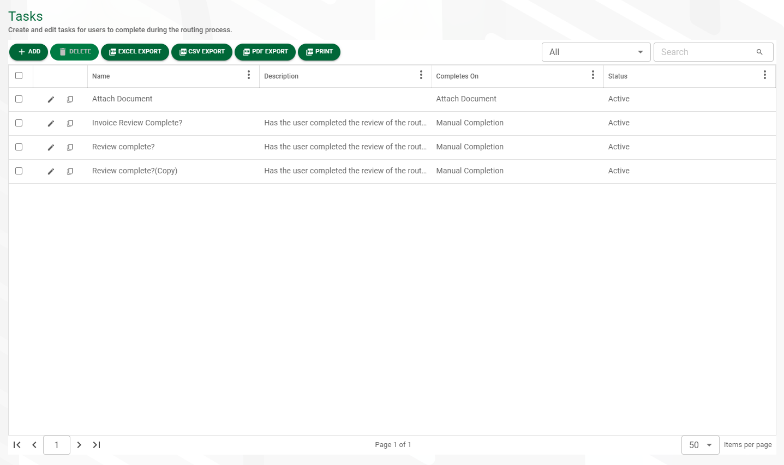Screen dimensions: 784x465
Task: Click the edit pencil for Attach Document
Action: click(x=51, y=99)
